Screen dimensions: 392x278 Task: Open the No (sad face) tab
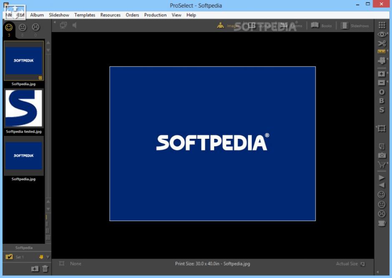tap(36, 27)
